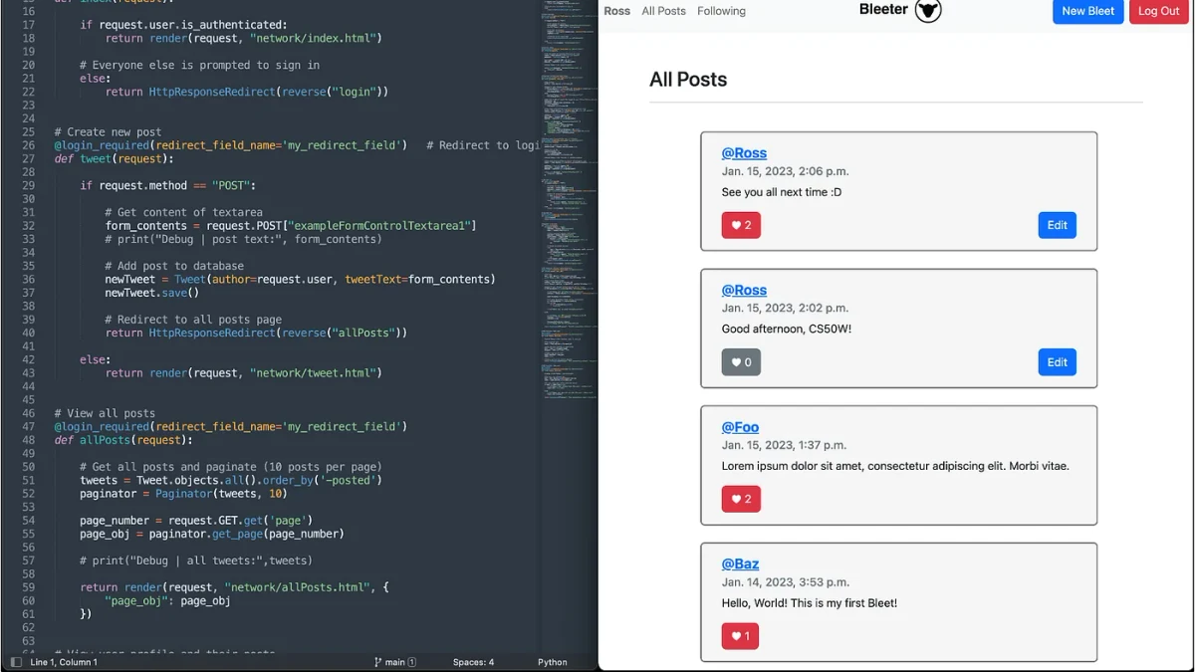The image size is (1195, 672).
Task: Click the 'def tweet(request):' line in the editor
Action: pyautogui.click(x=114, y=158)
